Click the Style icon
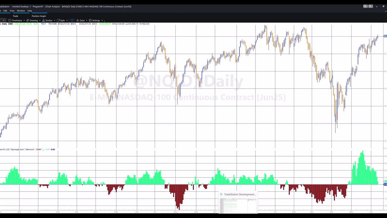Image resolution: width=387 pixels, height=218 pixels. tap(58, 21)
